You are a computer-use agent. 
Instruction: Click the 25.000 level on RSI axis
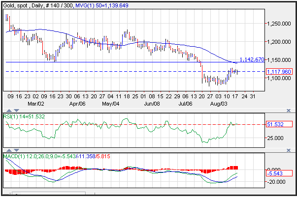(275, 138)
